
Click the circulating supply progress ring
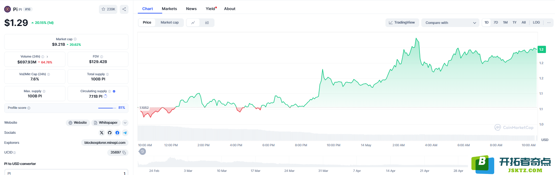point(105,96)
